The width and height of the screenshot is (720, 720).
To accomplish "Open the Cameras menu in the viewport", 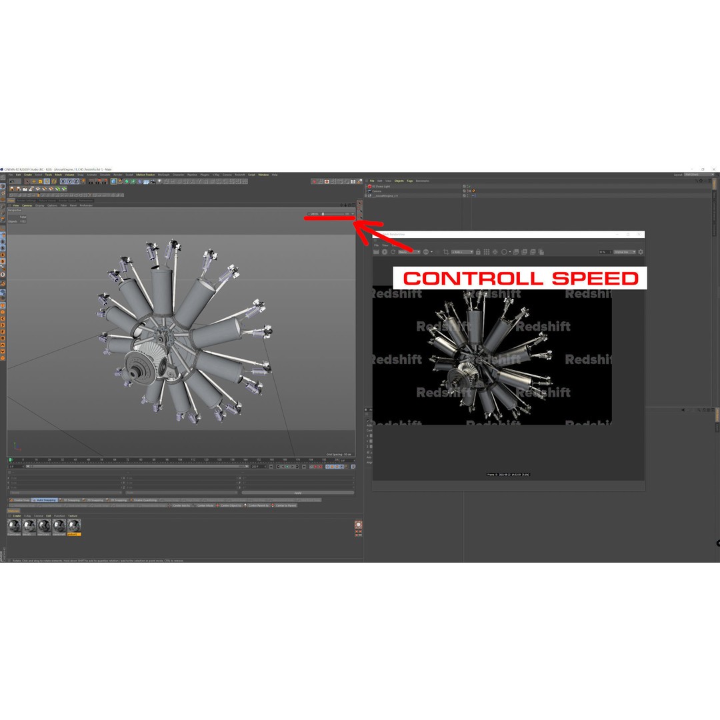I will point(27,205).
